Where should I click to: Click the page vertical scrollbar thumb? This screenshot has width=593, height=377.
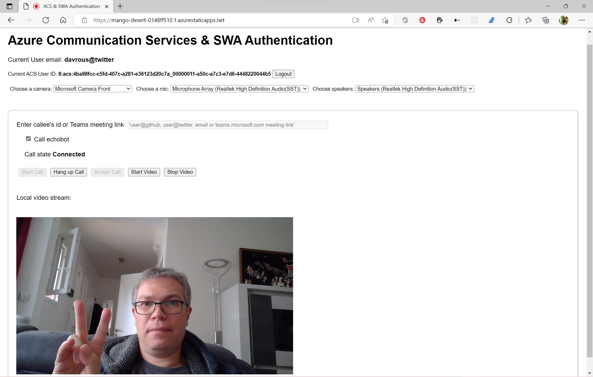click(590, 201)
